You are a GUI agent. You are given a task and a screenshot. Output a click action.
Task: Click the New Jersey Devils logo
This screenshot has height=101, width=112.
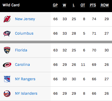click(x=7, y=19)
